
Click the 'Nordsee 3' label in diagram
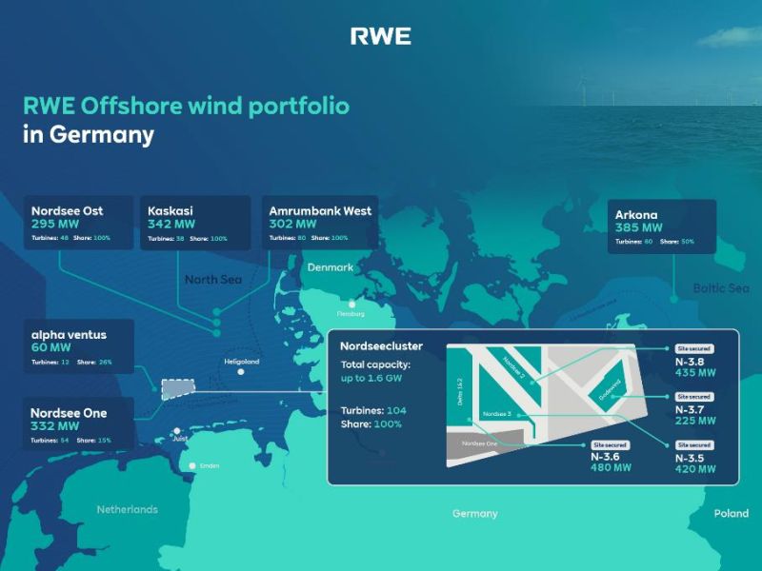[496, 414]
